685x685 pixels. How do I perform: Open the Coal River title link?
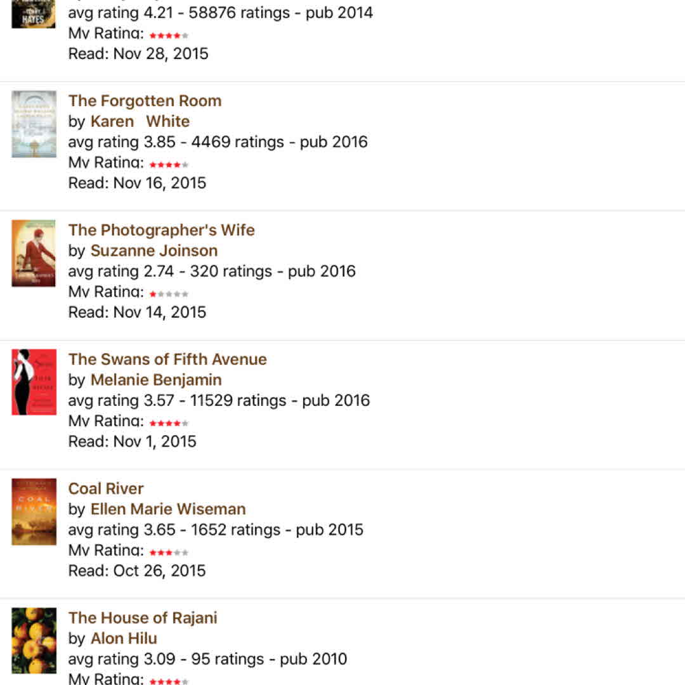106,488
